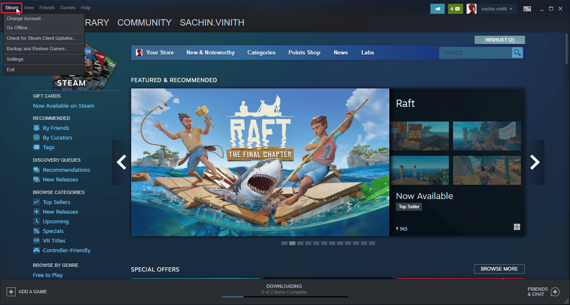570x305 pixels.
Task: Click the Your Store avatar icon
Action: (139, 52)
